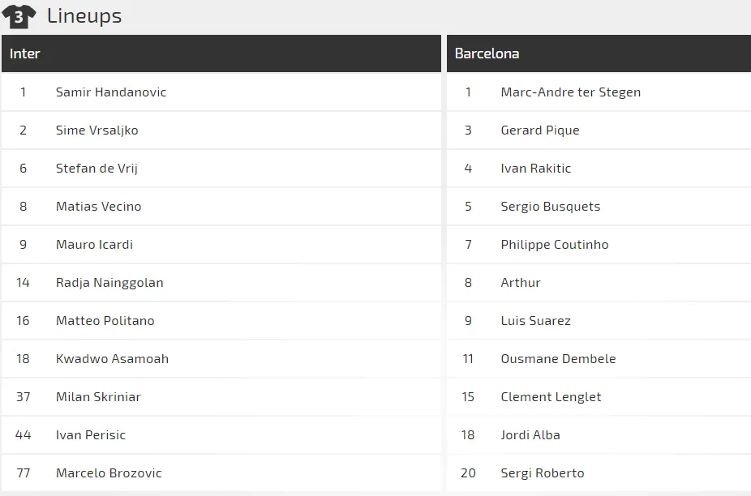
Task: Click the jersey Lineups icon
Action: (19, 16)
